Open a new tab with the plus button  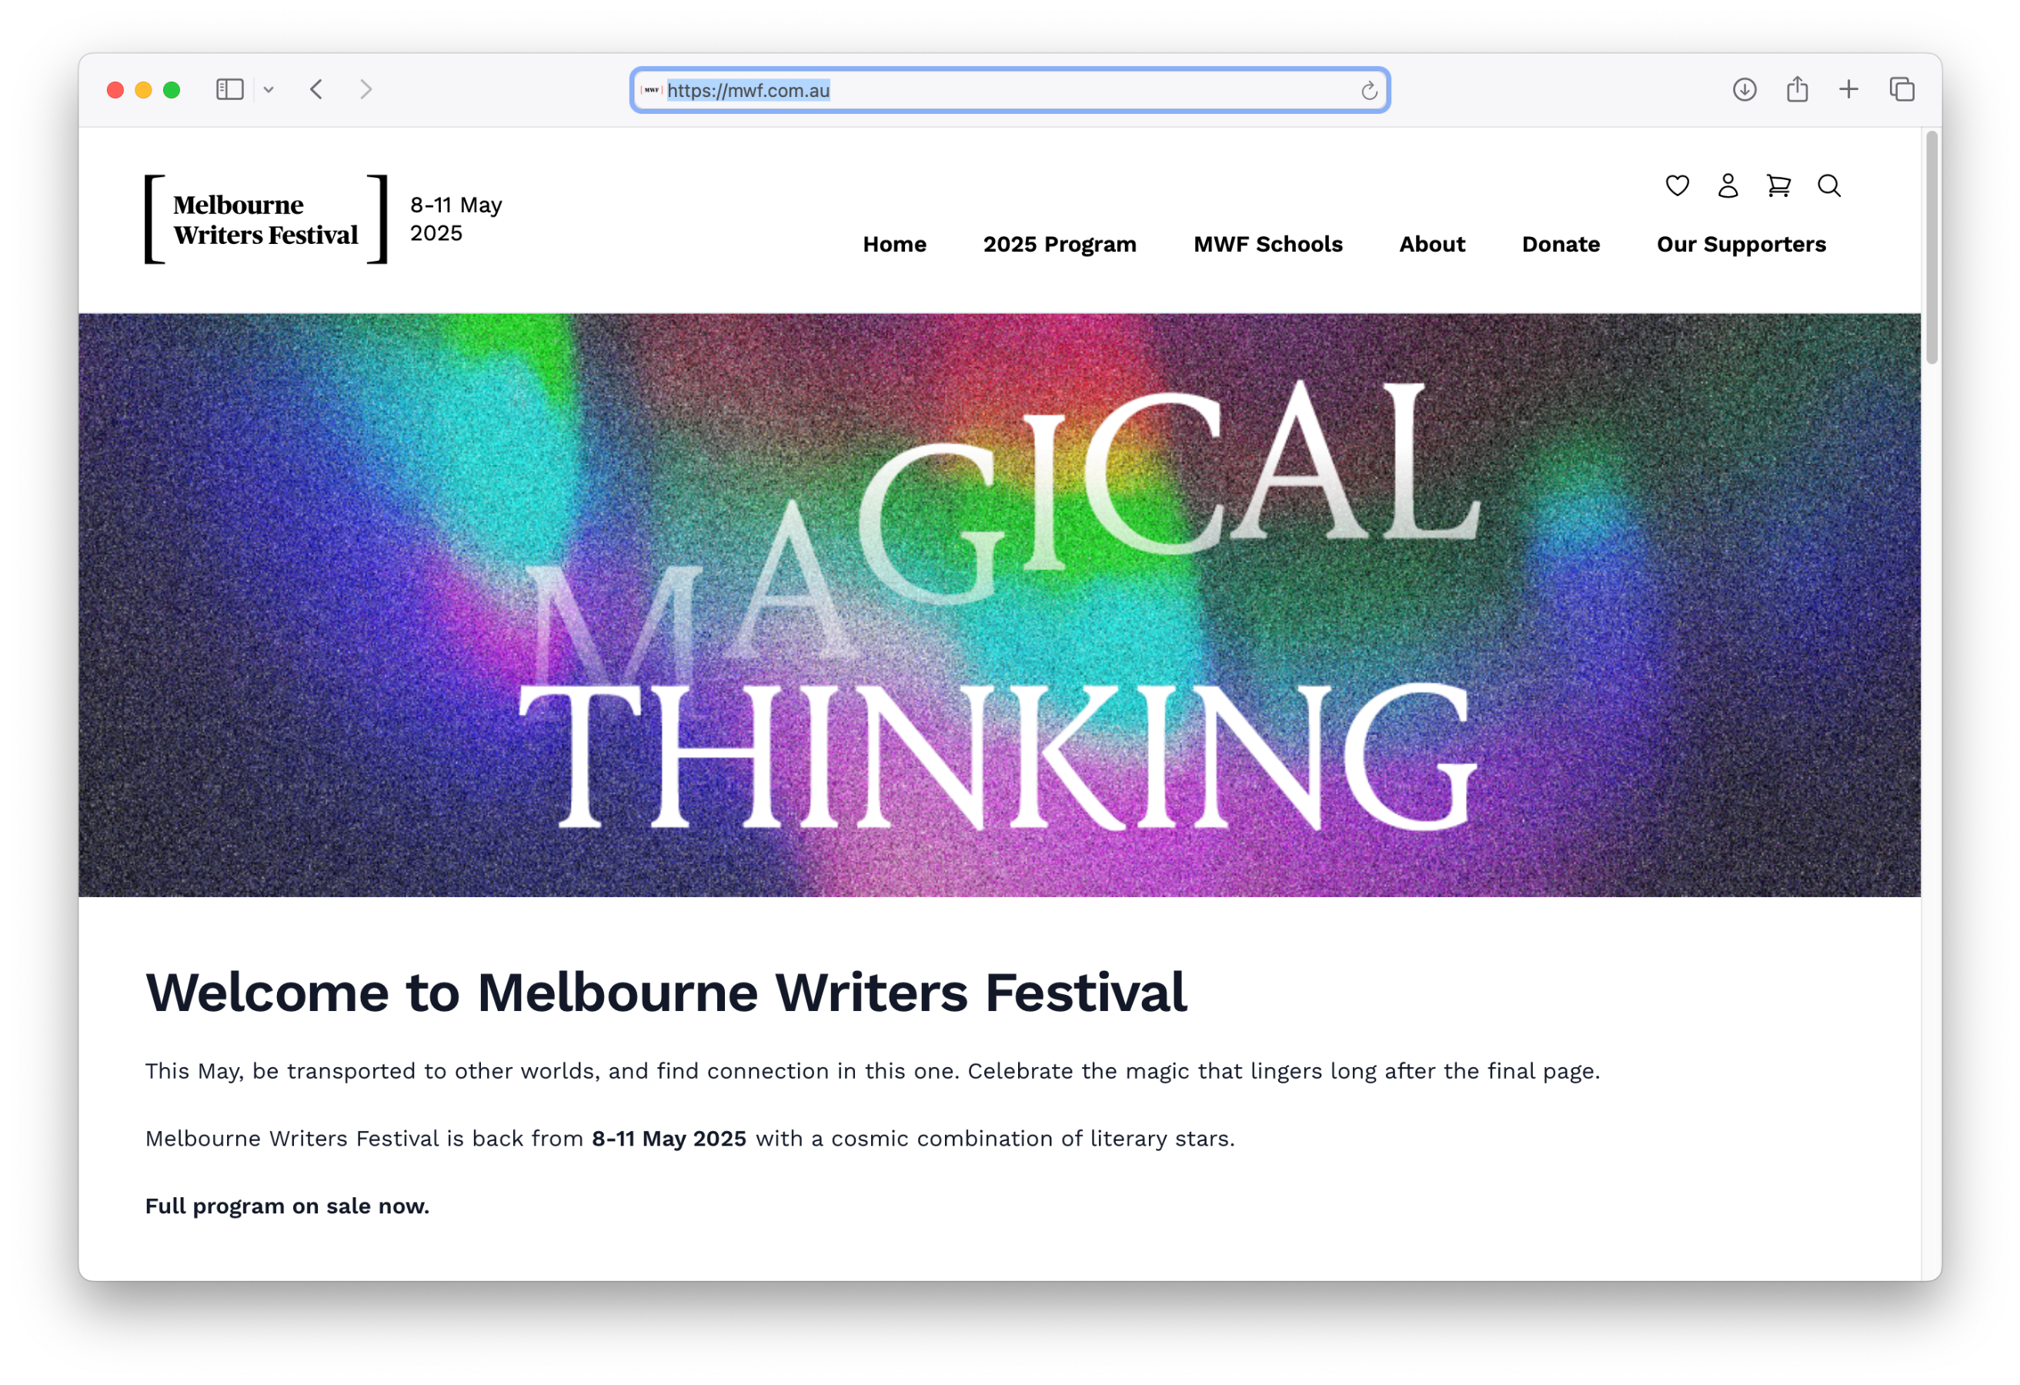point(1848,89)
